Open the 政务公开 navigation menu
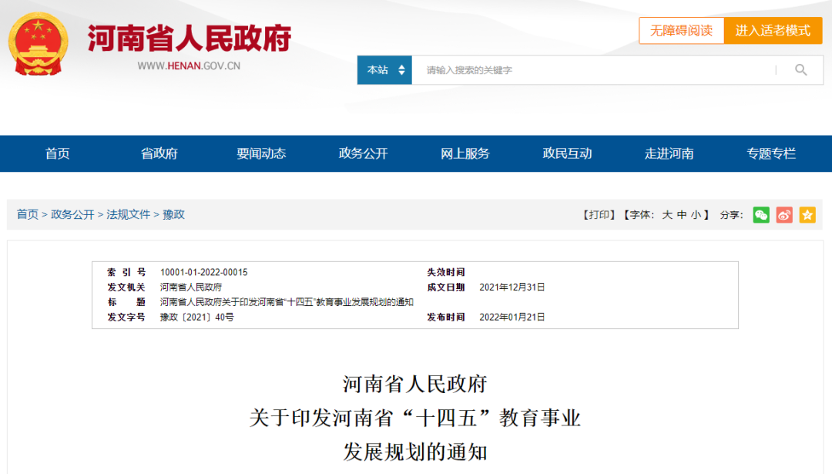The width and height of the screenshot is (832, 474). [361, 153]
